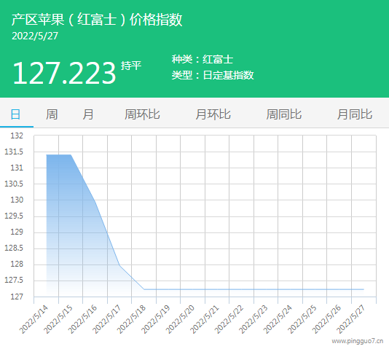Click the 2022/5/18 axis date label
Image resolution: width=389 pixels, height=349 pixels.
click(131, 319)
